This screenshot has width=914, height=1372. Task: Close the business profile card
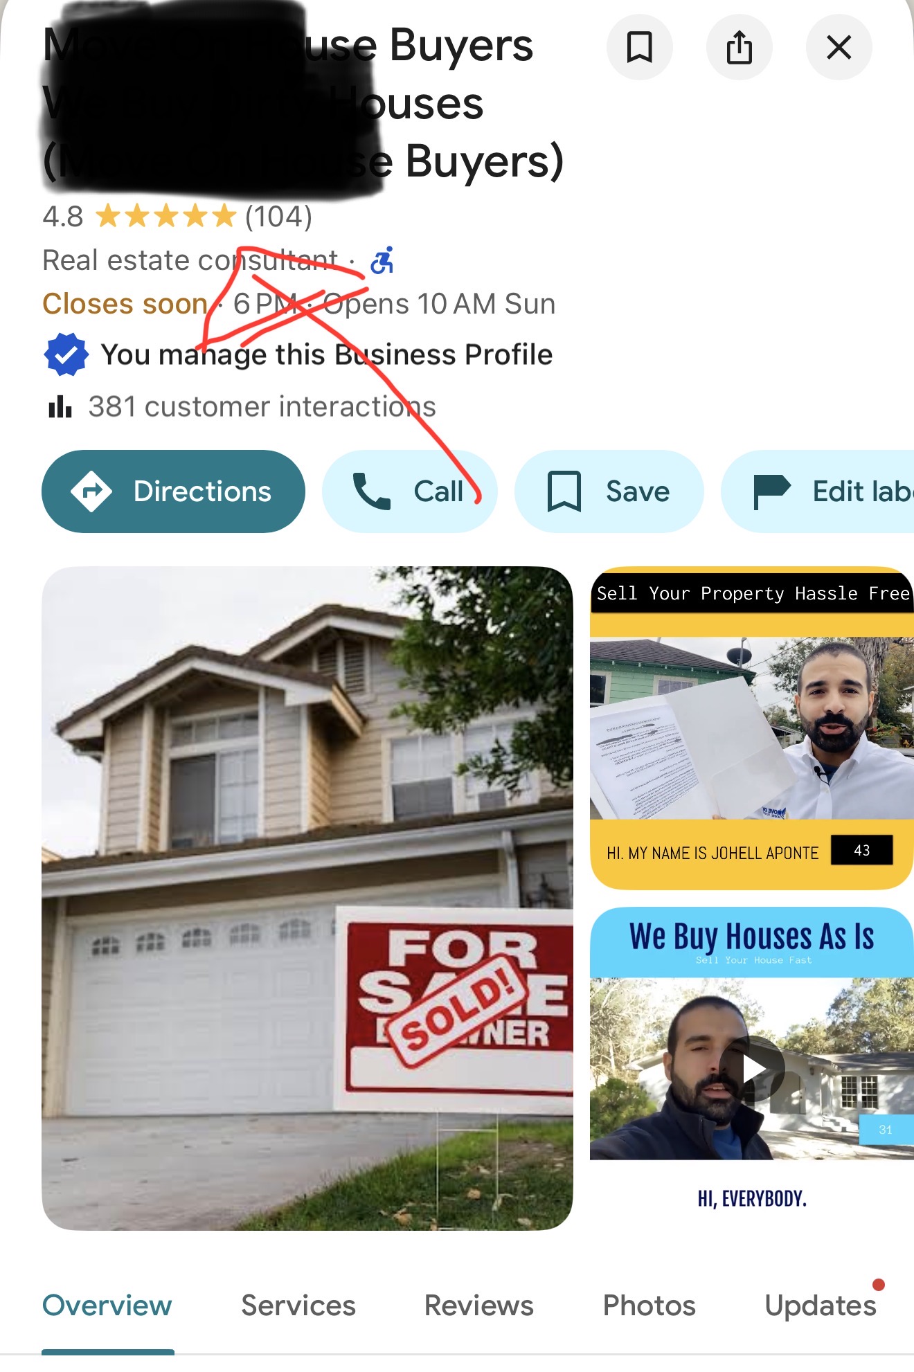(839, 48)
